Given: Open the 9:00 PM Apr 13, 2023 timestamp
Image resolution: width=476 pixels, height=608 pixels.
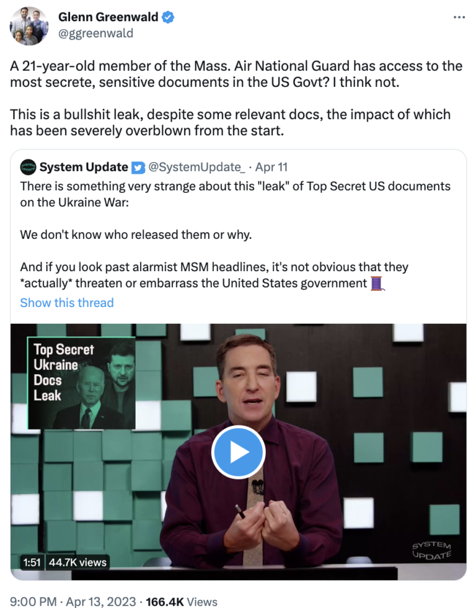Looking at the screenshot, I should pyautogui.click(x=73, y=601).
